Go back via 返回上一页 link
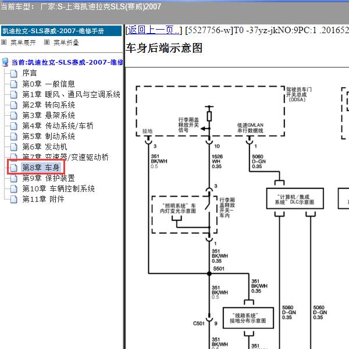Viewport: 349px width, 349px height. pyautogui.click(x=154, y=30)
